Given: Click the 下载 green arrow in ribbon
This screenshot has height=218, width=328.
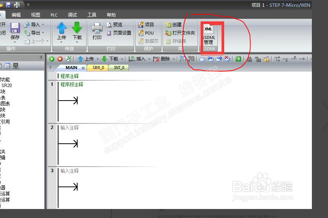Looking at the screenshot, I should [77, 28].
